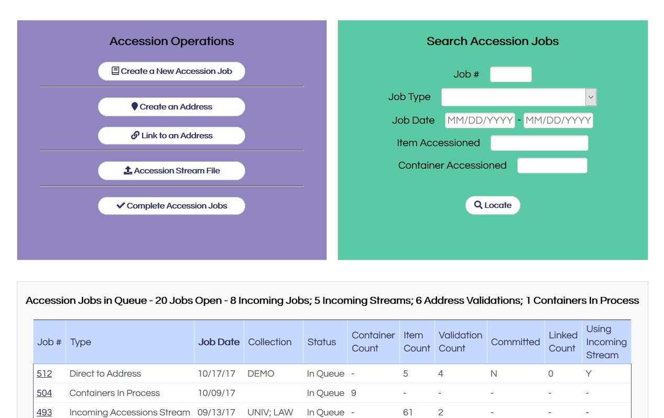Viewport: 664px width, 418px height.
Task: Click the Container Accessioned input box
Action: (x=552, y=166)
